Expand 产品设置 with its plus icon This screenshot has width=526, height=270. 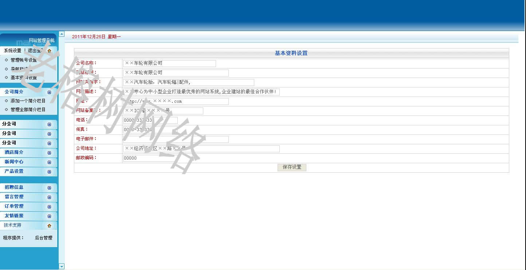[50, 172]
